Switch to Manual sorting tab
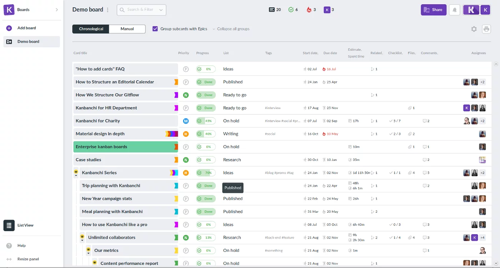The width and height of the screenshot is (500, 268). (127, 29)
